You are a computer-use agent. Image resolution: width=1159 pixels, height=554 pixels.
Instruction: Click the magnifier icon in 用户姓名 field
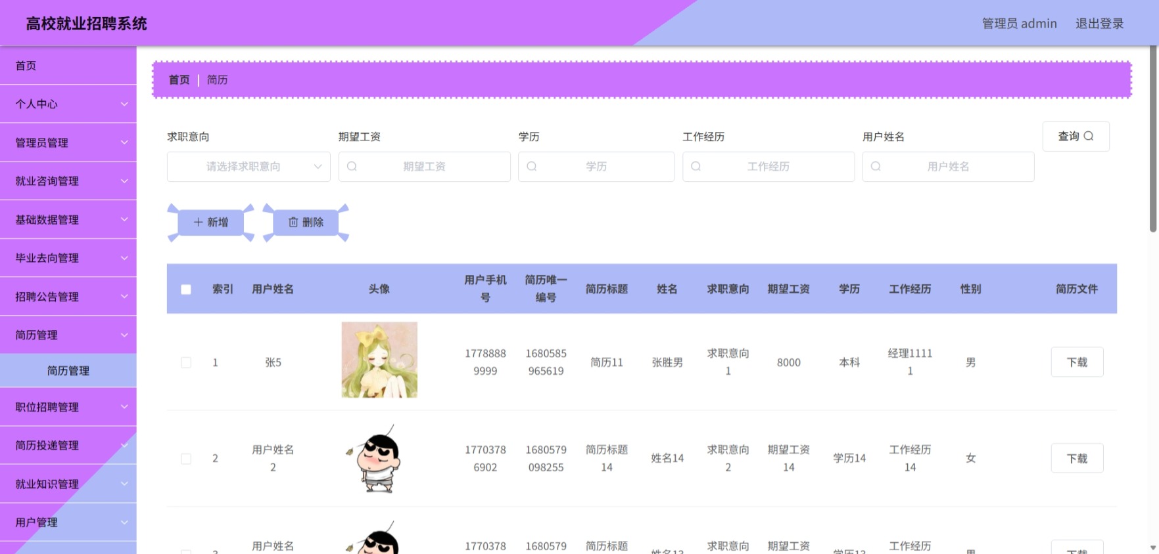[x=876, y=167]
